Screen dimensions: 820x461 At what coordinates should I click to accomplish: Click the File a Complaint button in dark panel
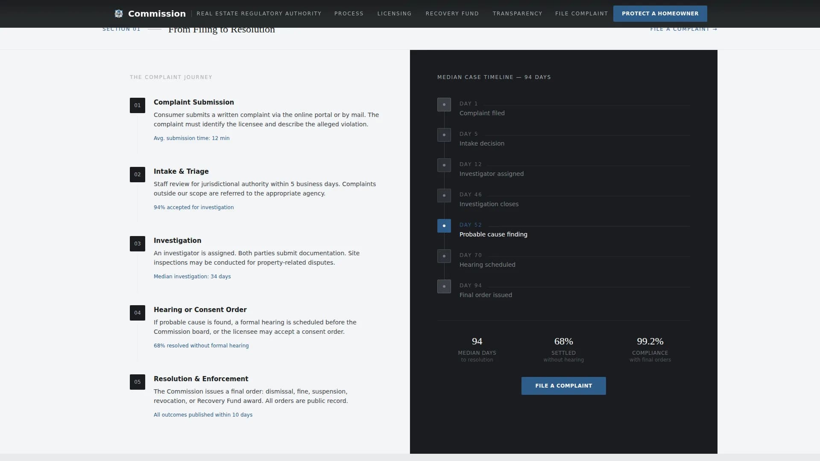point(564,386)
